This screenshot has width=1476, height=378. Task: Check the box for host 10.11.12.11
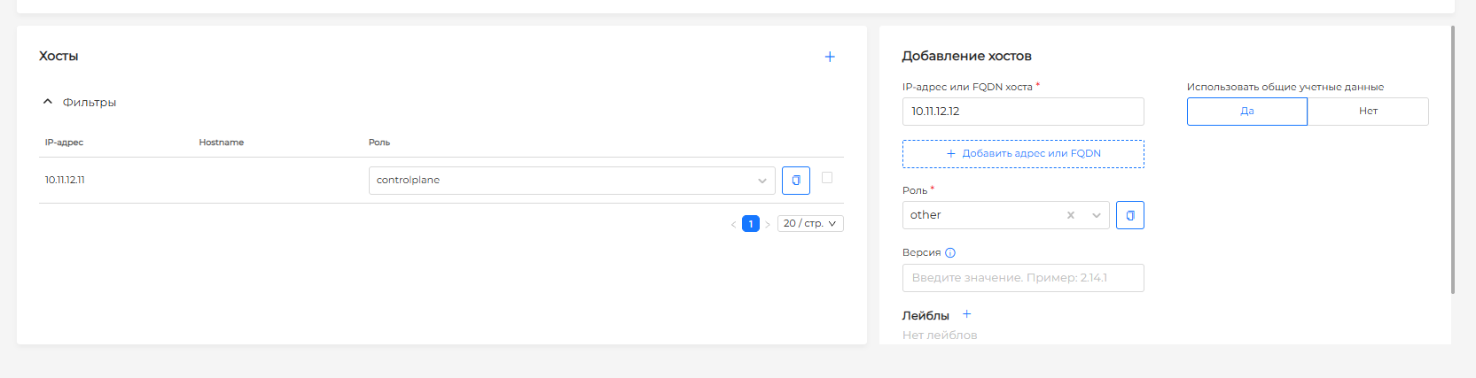pos(827,178)
